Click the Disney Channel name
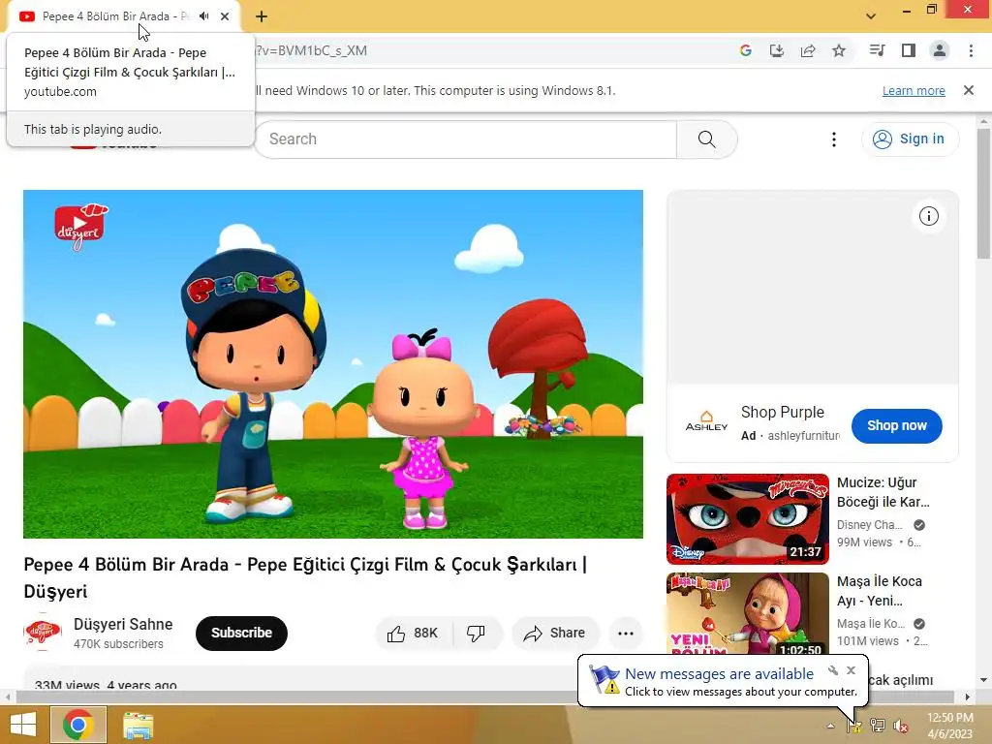The height and width of the screenshot is (744, 992). coord(869,525)
